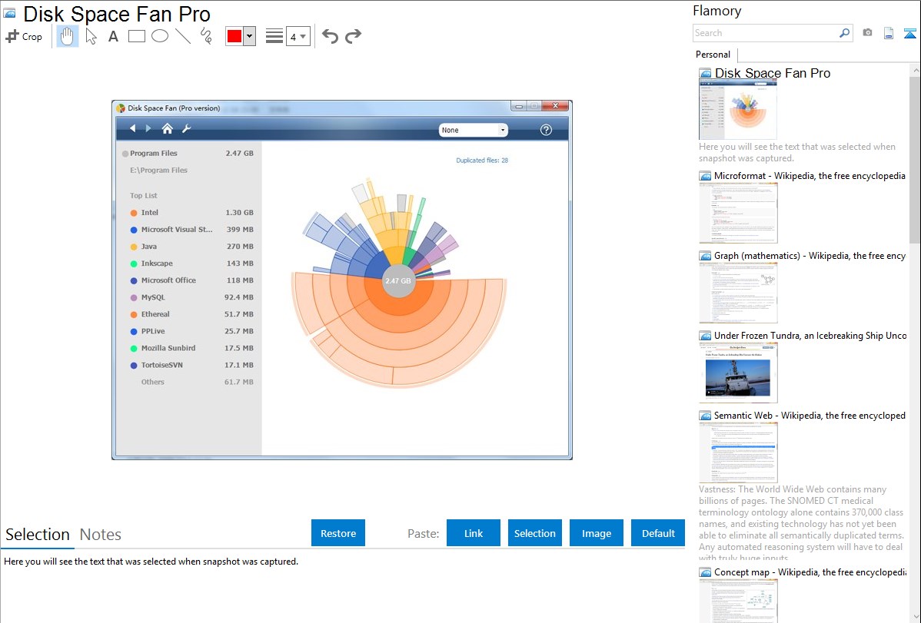Image resolution: width=921 pixels, height=623 pixels.
Task: Select the PPLive row
Action: click(x=191, y=331)
